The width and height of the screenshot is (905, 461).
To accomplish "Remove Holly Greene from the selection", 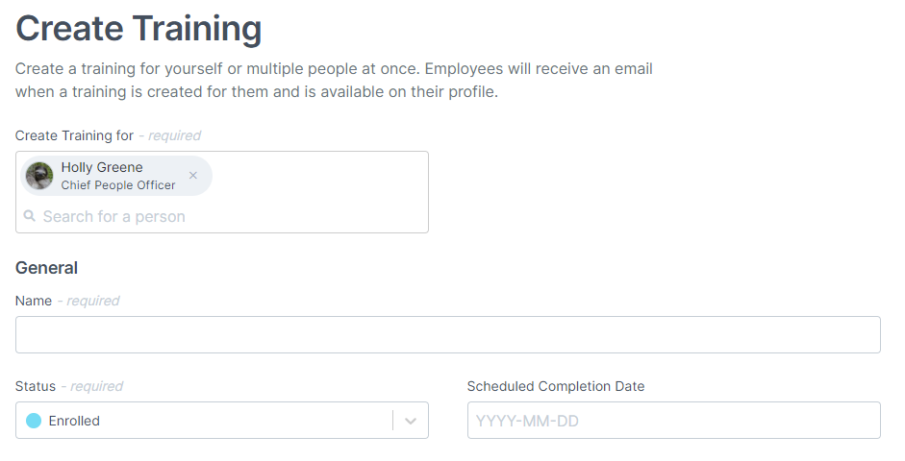I will click(193, 176).
